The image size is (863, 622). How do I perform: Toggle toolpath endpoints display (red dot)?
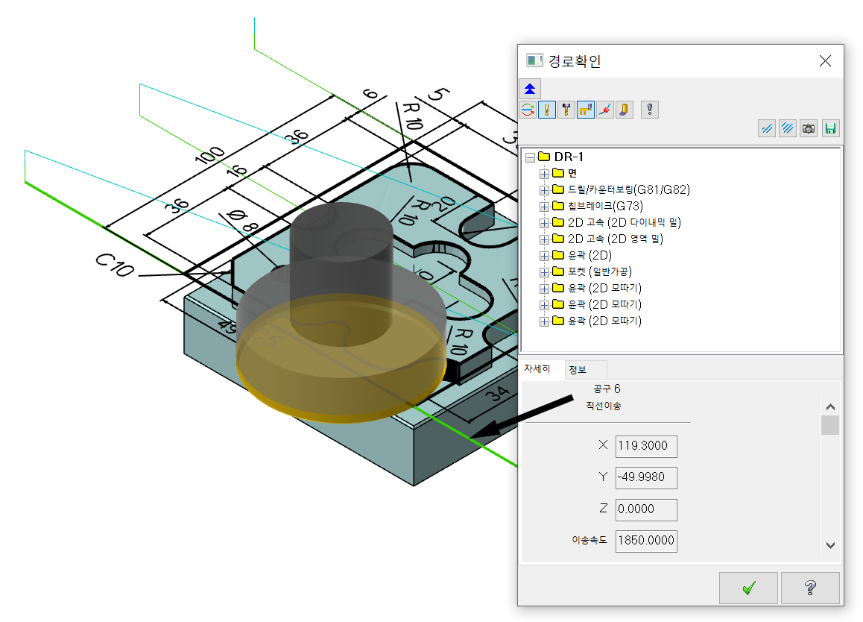tap(605, 110)
